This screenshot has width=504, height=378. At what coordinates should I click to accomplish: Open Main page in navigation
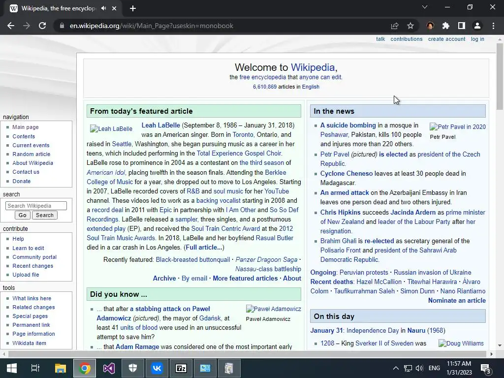click(26, 127)
